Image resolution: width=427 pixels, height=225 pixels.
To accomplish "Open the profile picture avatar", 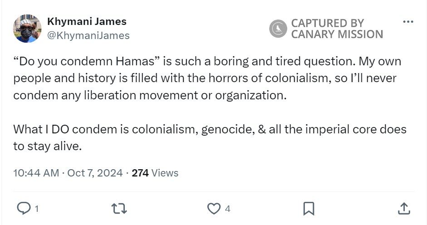I will point(27,29).
